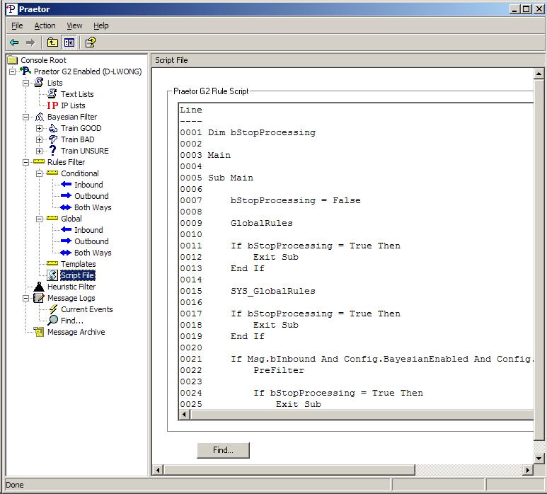
Task: Collapse the Praetor G2 Enabled node
Action: (13, 72)
